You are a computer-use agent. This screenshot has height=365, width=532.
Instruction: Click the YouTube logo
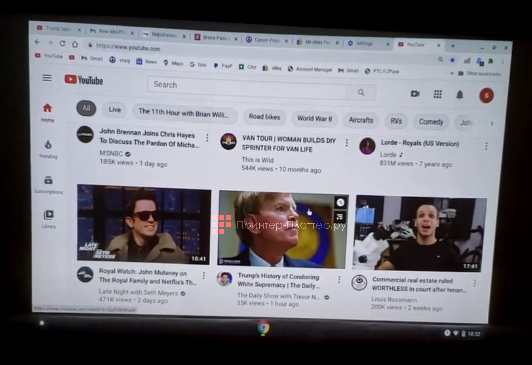point(84,80)
